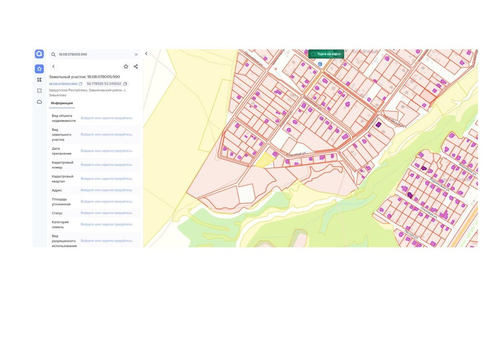The height and width of the screenshot is (344, 486).
Task: Click the 'Земельный участок: 18:08:078005:990' heading
Action: [84, 77]
